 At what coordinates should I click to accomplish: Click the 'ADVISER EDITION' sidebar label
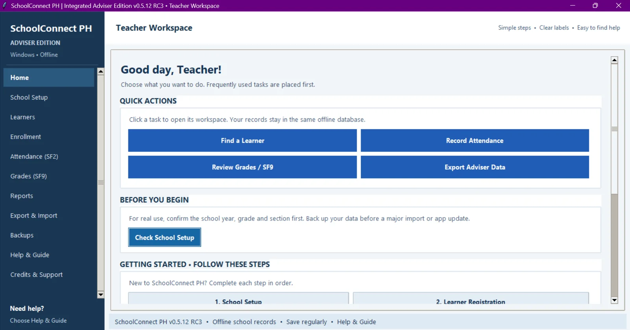(35, 42)
